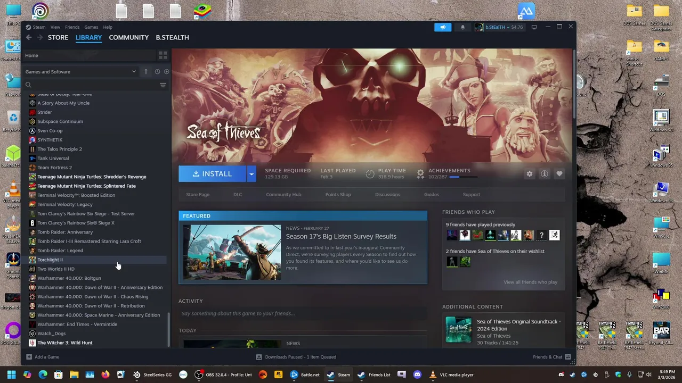Click View all friends who play
Image resolution: width=682 pixels, height=383 pixels.
point(530,282)
